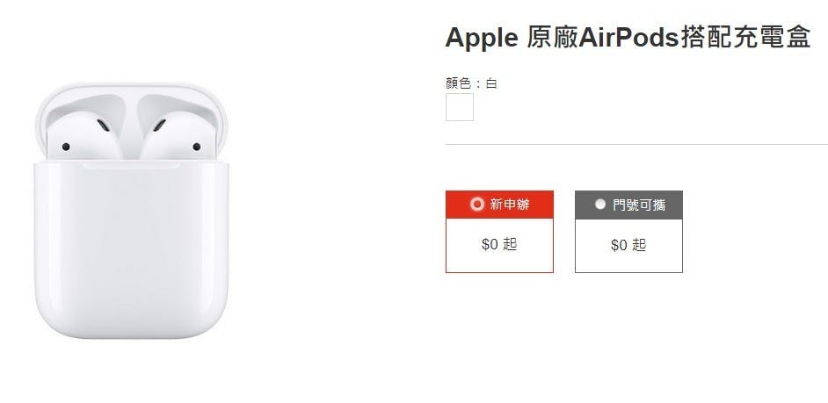828x403 pixels.
Task: Click the red header of the 新申辦 card
Action: click(499, 205)
